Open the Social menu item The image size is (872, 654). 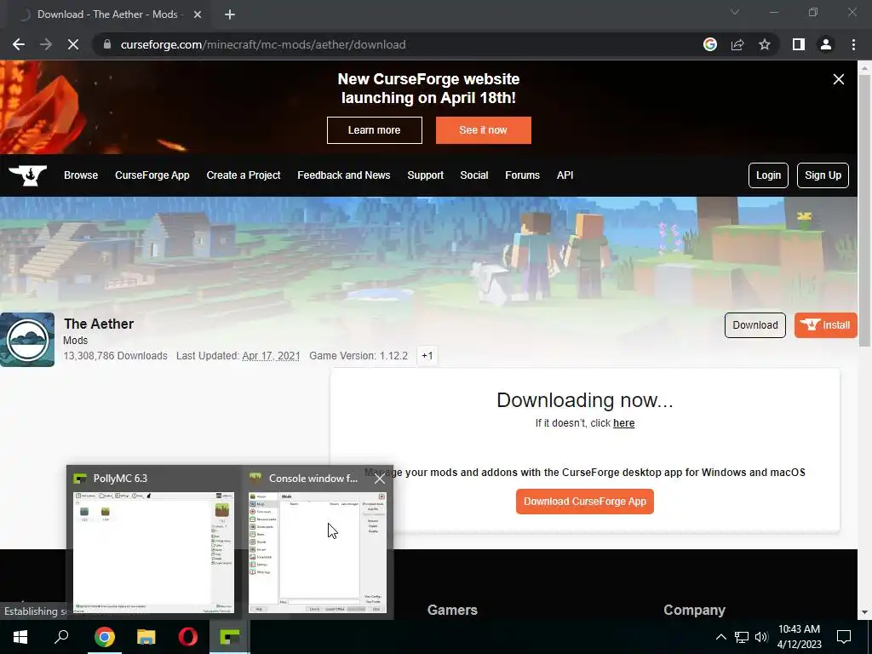pyautogui.click(x=474, y=175)
